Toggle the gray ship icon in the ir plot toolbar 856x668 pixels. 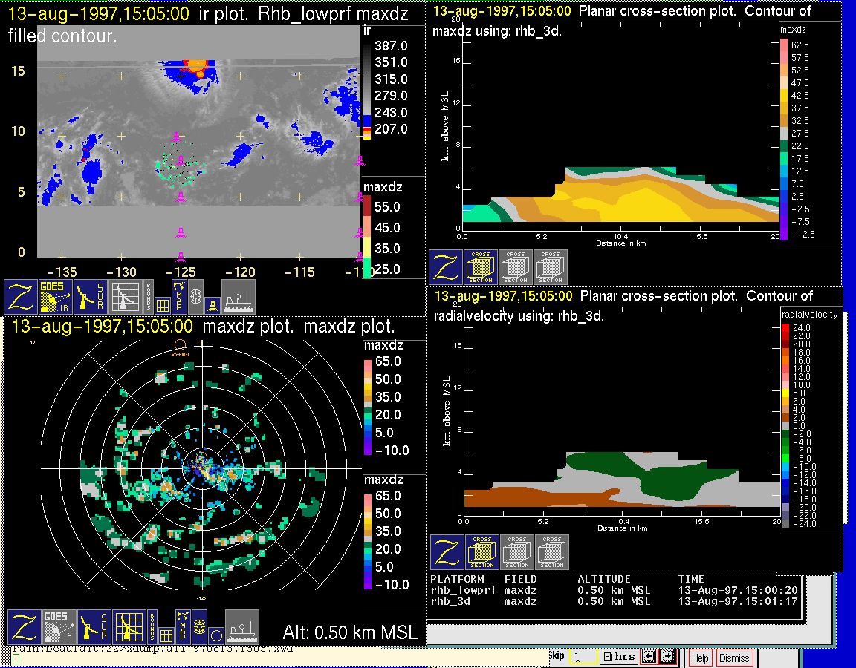[239, 296]
